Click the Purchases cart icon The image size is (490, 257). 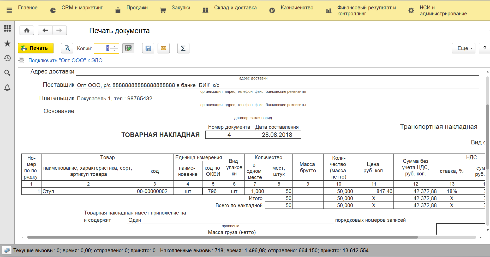click(x=163, y=10)
